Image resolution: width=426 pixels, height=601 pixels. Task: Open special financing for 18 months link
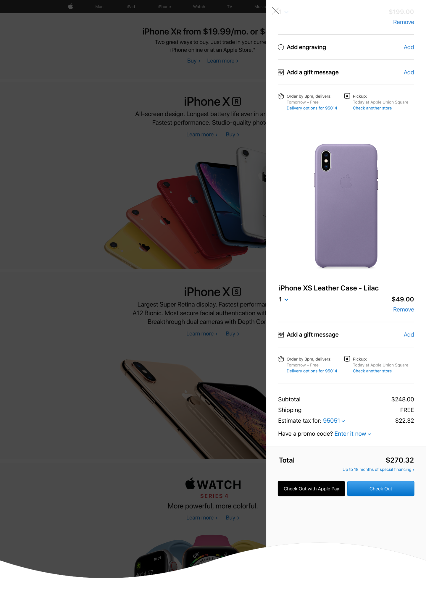pyautogui.click(x=378, y=470)
